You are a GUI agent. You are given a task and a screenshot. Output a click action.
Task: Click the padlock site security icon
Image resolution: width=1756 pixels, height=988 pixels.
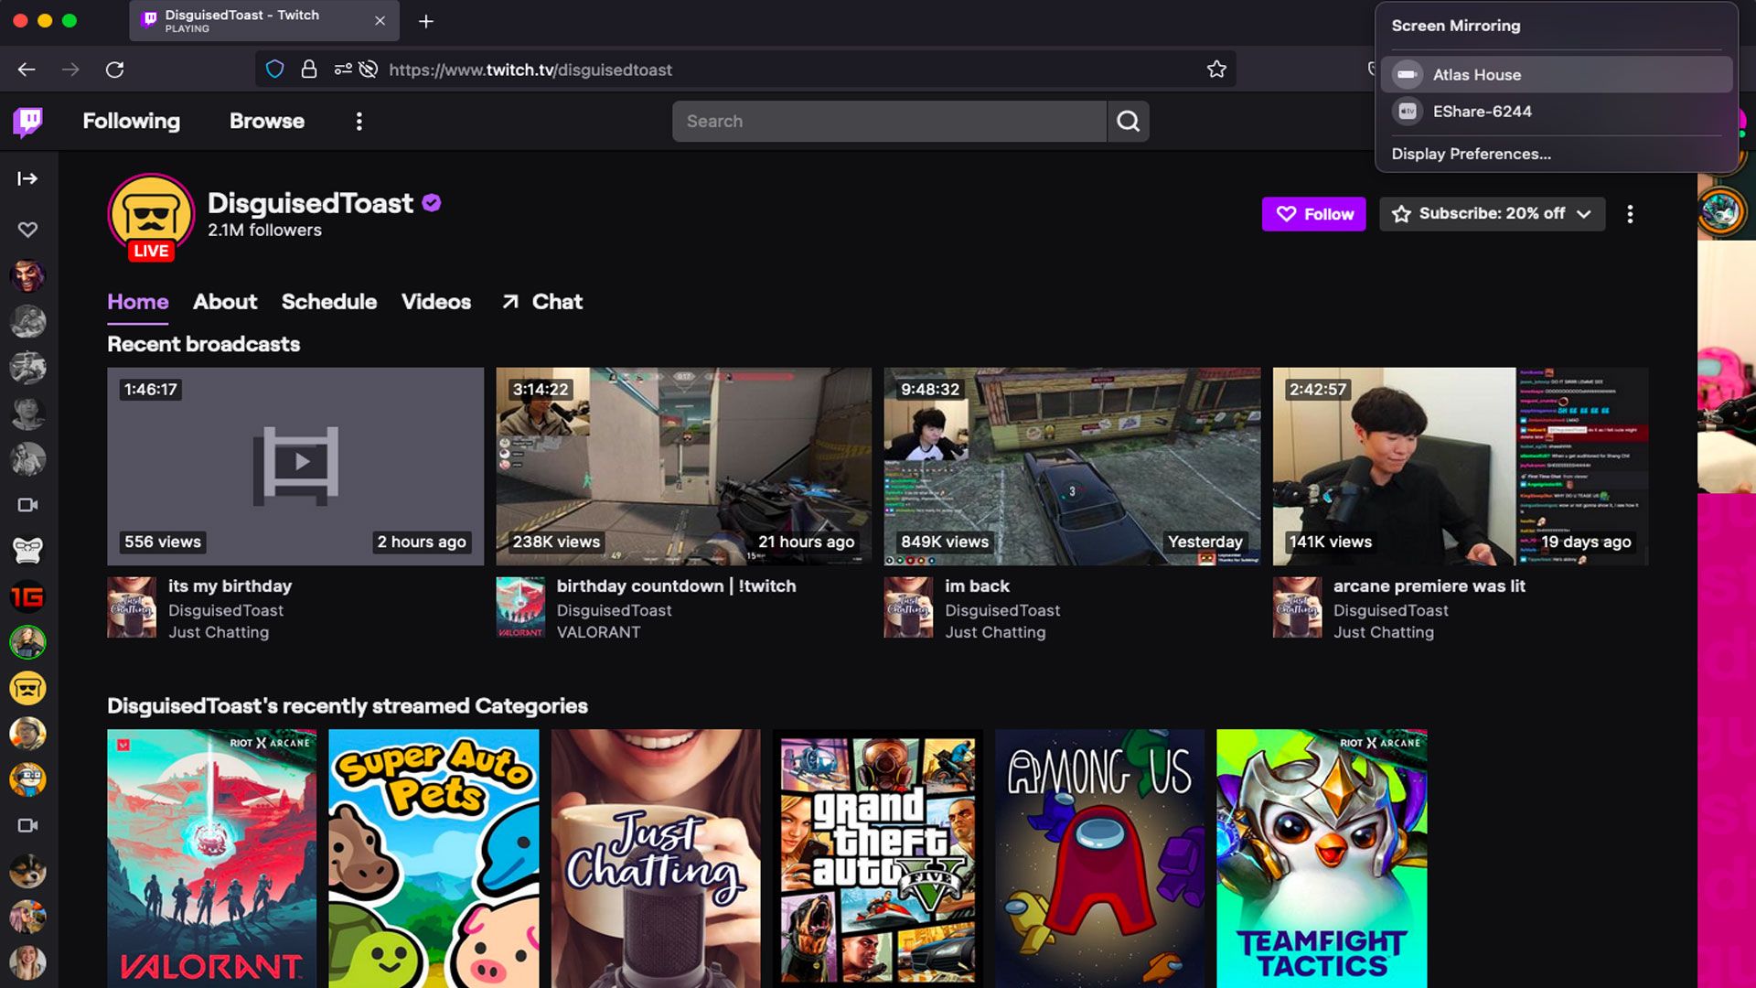[309, 70]
